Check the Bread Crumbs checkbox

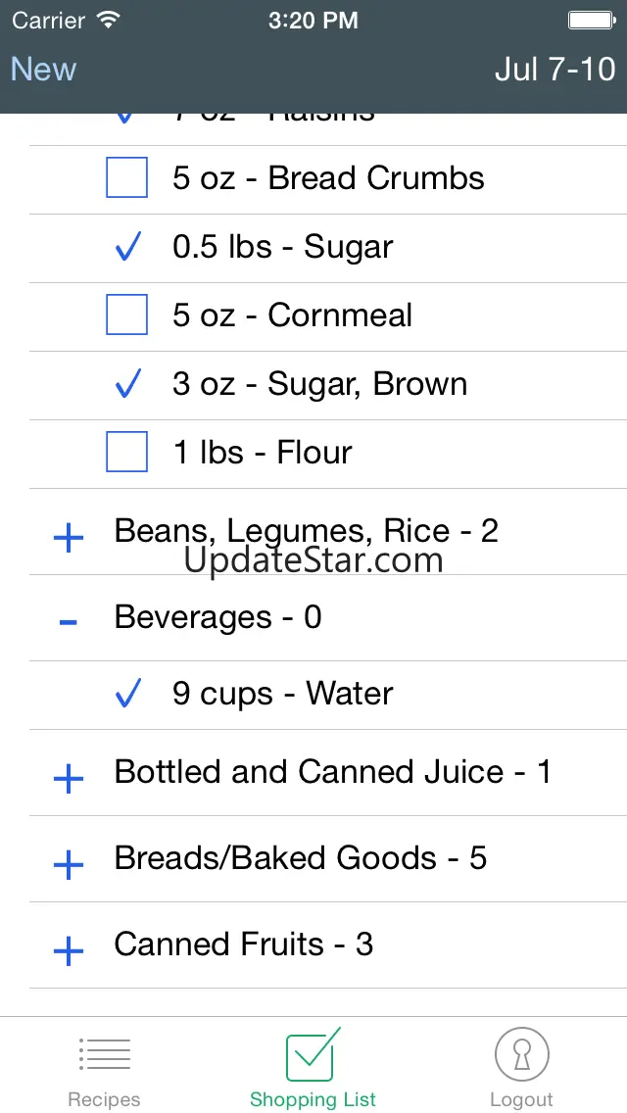pyautogui.click(x=127, y=178)
